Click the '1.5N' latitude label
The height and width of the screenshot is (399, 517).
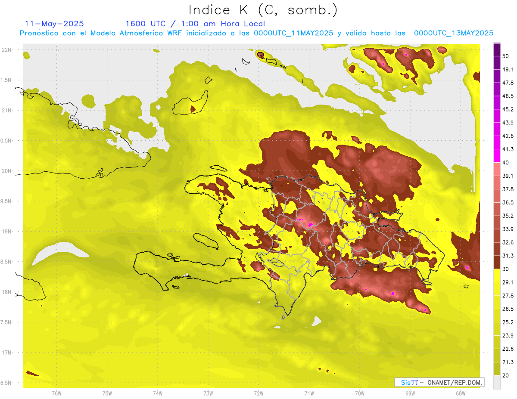pos(6,80)
